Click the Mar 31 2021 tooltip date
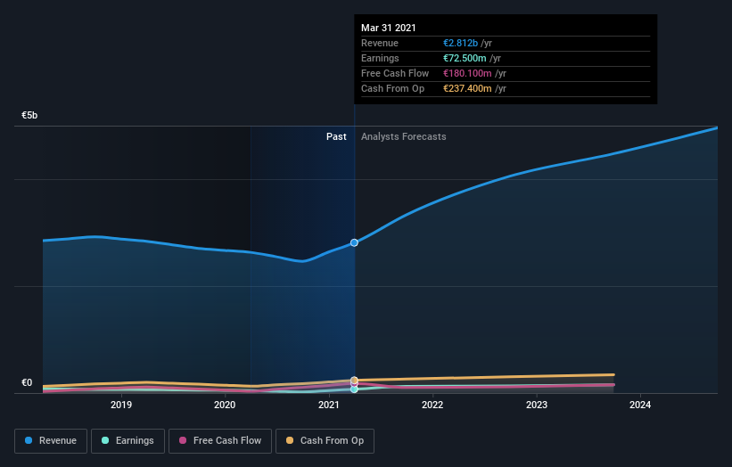This screenshot has height=467, width=732. click(x=389, y=28)
